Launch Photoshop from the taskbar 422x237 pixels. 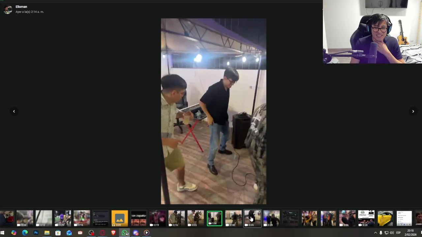tap(36, 233)
